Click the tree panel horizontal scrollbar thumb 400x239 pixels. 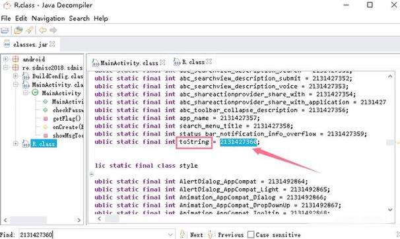click(x=28, y=220)
